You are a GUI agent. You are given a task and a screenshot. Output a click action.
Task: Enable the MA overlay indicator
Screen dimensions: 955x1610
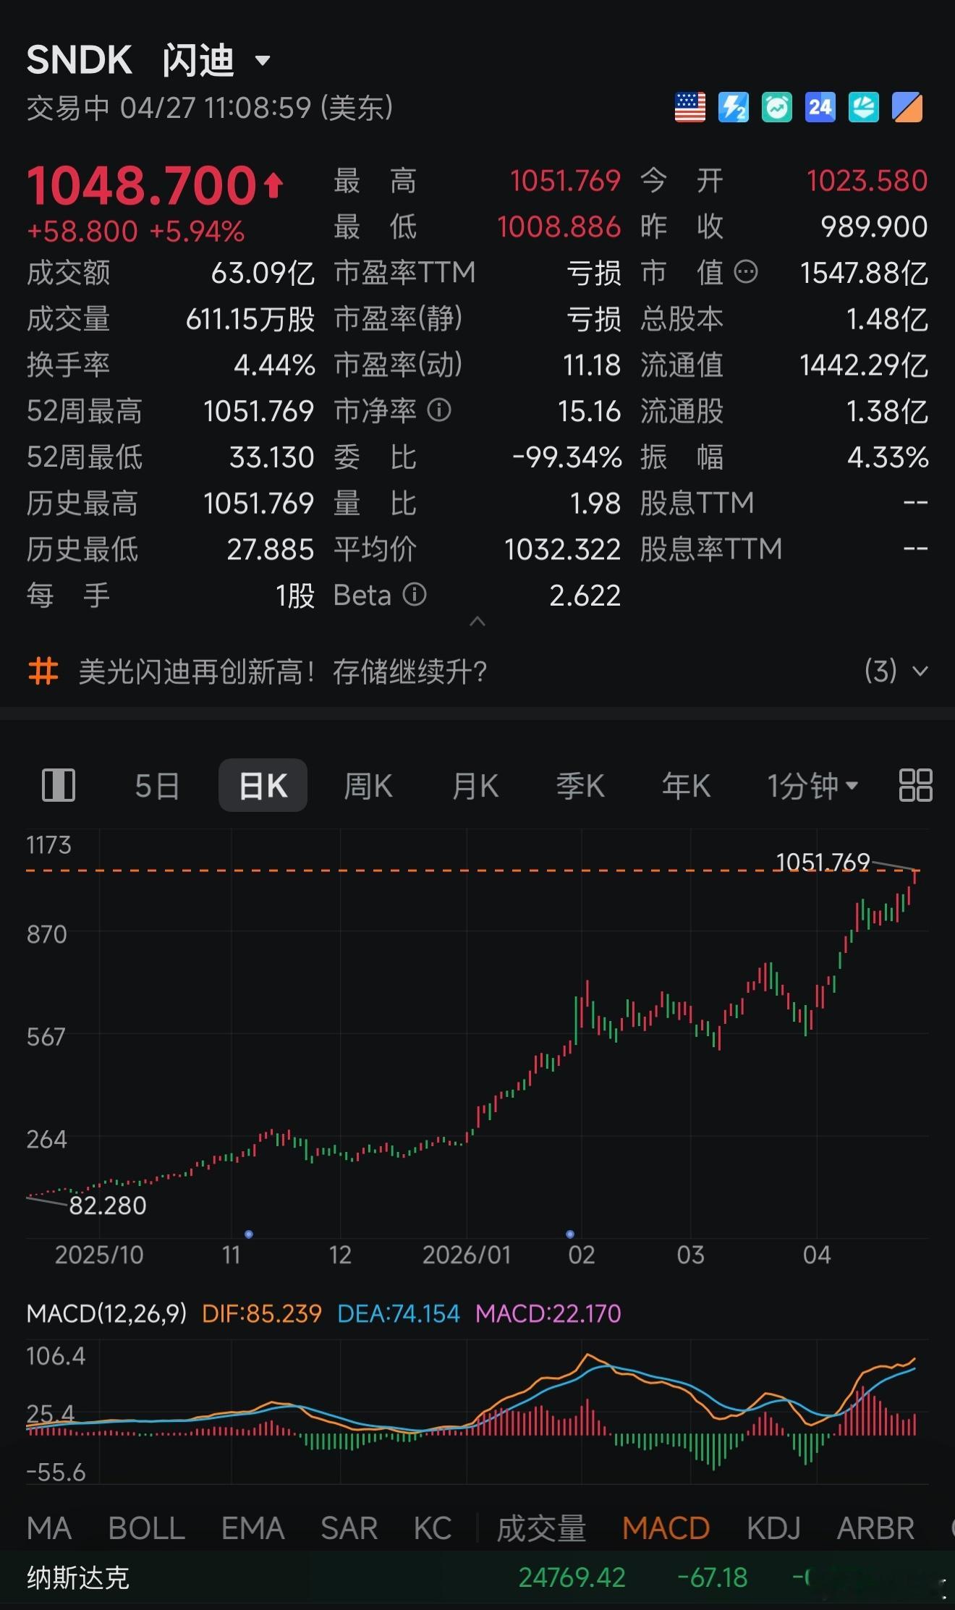pos(49,1528)
